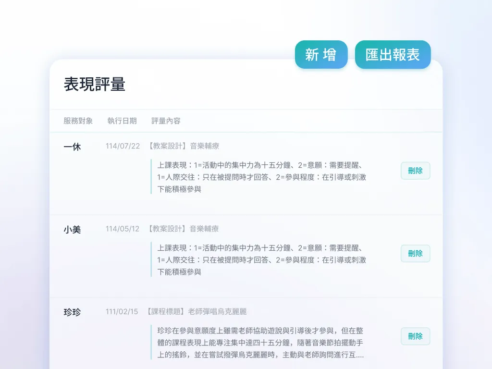
Task: Click 珍珍's evaluation description paragraph
Action: point(260,343)
